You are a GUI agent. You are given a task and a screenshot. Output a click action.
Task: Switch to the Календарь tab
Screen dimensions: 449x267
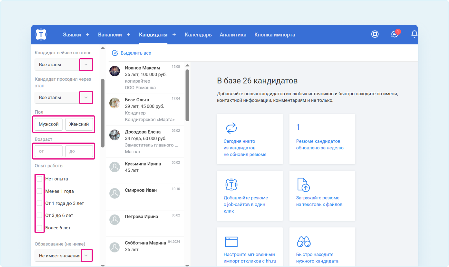coord(198,35)
